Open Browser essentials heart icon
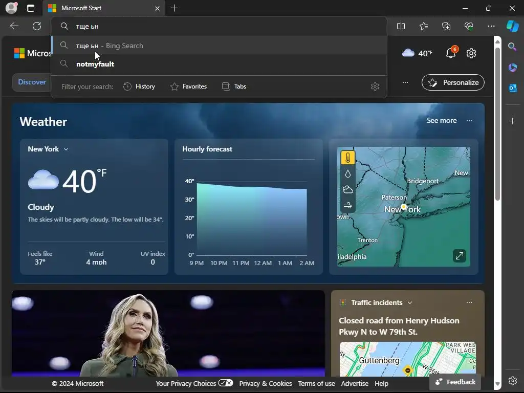 click(469, 26)
